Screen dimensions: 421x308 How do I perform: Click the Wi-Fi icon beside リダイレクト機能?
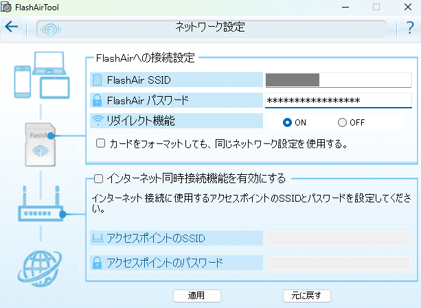(98, 121)
